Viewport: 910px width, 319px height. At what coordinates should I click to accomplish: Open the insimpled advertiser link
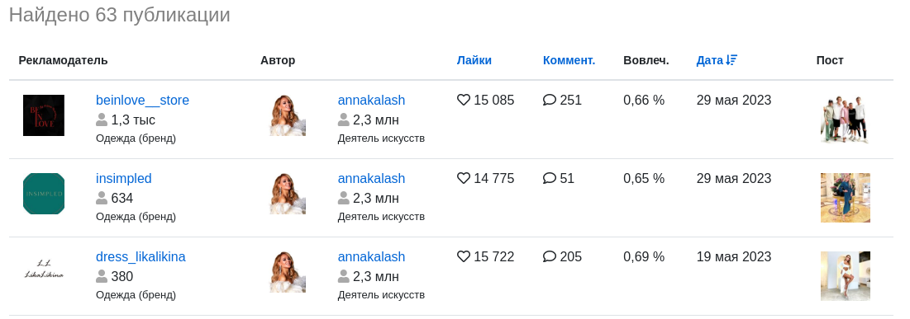coord(124,178)
